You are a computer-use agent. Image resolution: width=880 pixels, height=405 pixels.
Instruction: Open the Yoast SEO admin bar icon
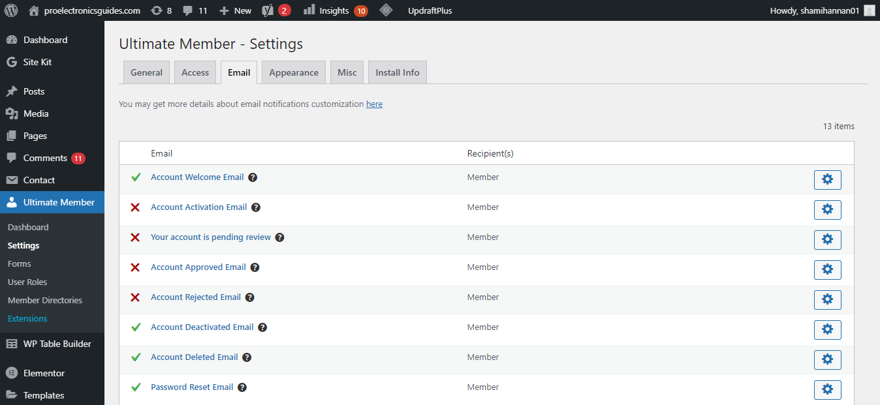pyautogui.click(x=268, y=10)
